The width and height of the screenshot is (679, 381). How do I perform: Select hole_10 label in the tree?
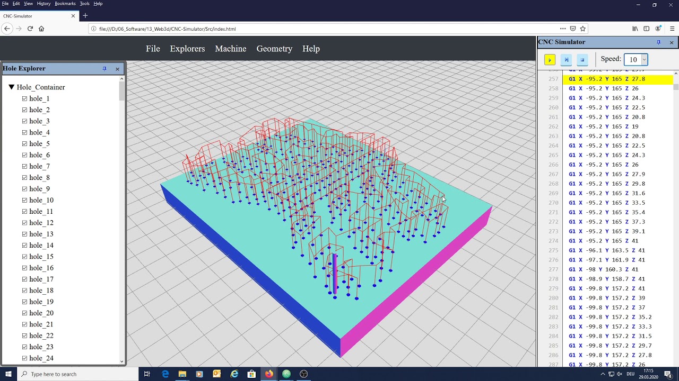click(41, 200)
